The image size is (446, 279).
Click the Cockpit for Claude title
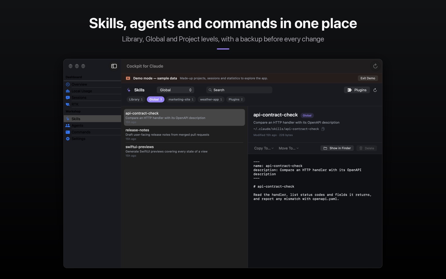[x=145, y=66]
